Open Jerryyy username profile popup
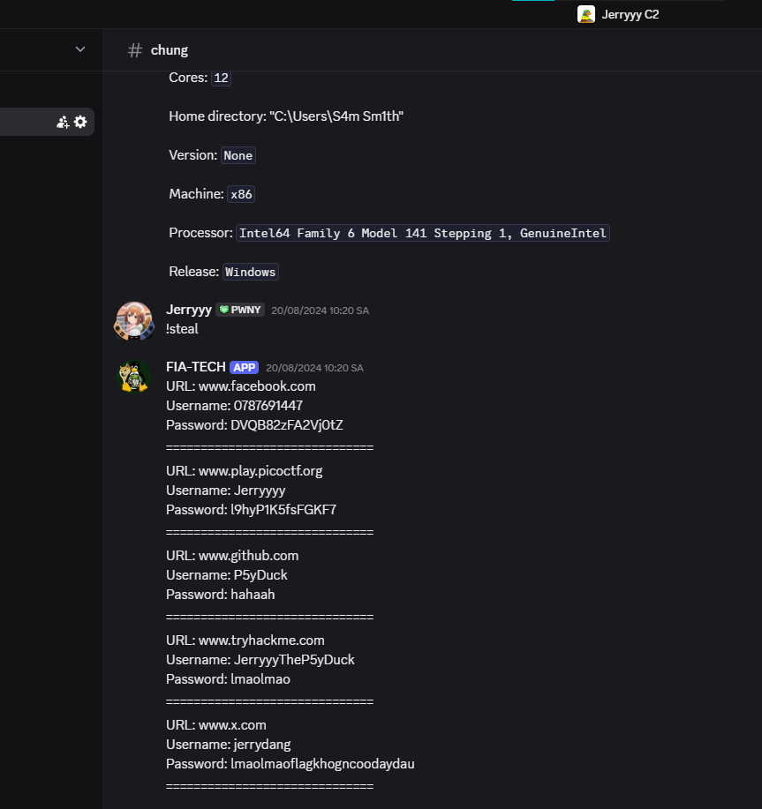The image size is (762, 809). [189, 310]
